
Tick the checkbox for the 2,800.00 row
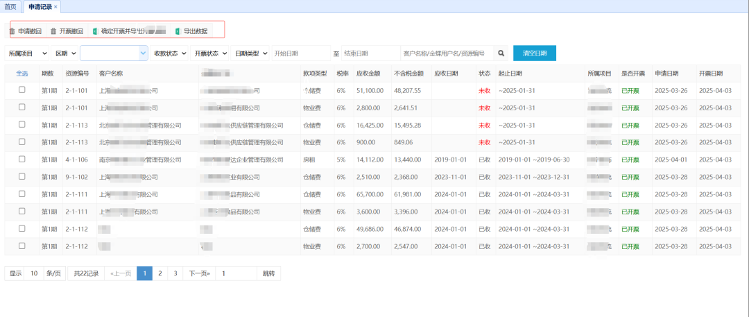[21, 107]
